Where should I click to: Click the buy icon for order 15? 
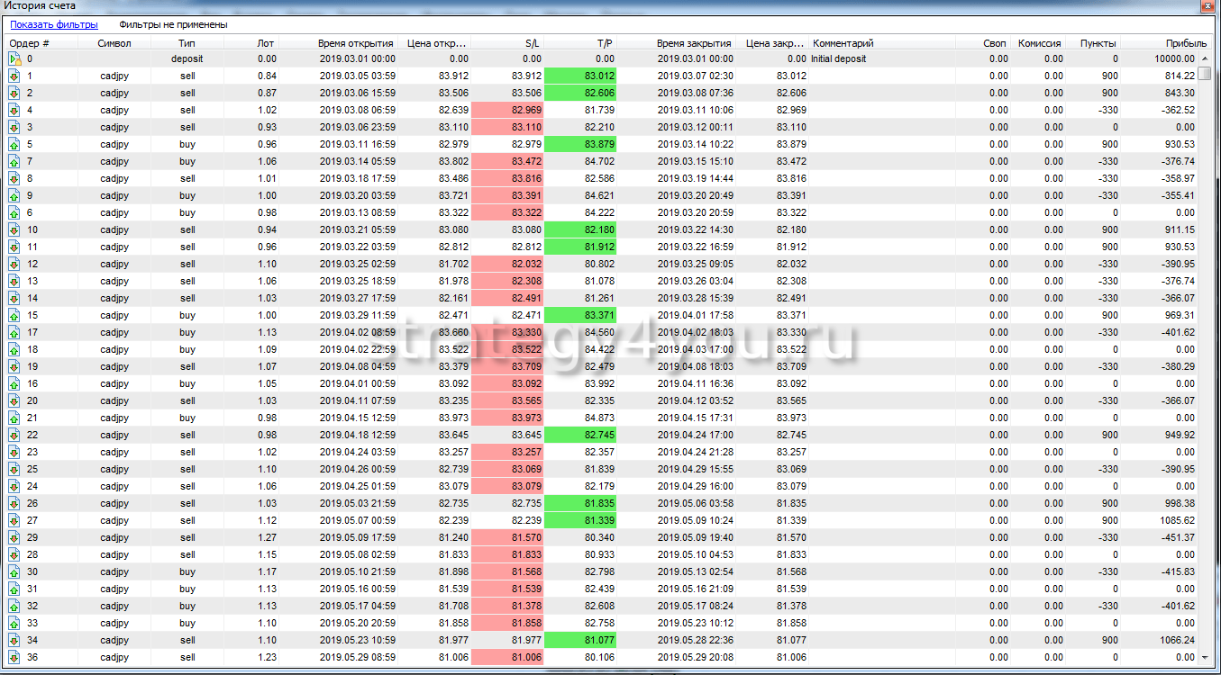click(14, 316)
